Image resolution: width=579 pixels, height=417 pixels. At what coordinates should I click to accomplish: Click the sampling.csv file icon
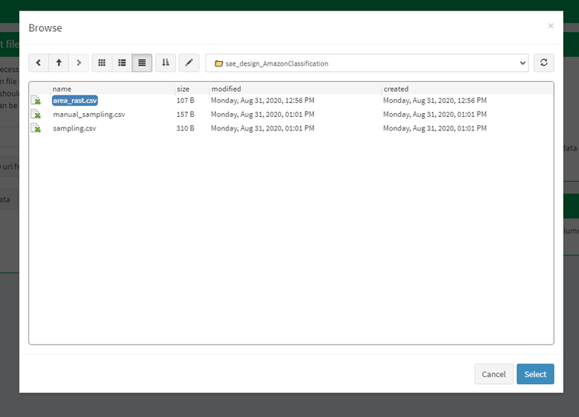(x=36, y=128)
